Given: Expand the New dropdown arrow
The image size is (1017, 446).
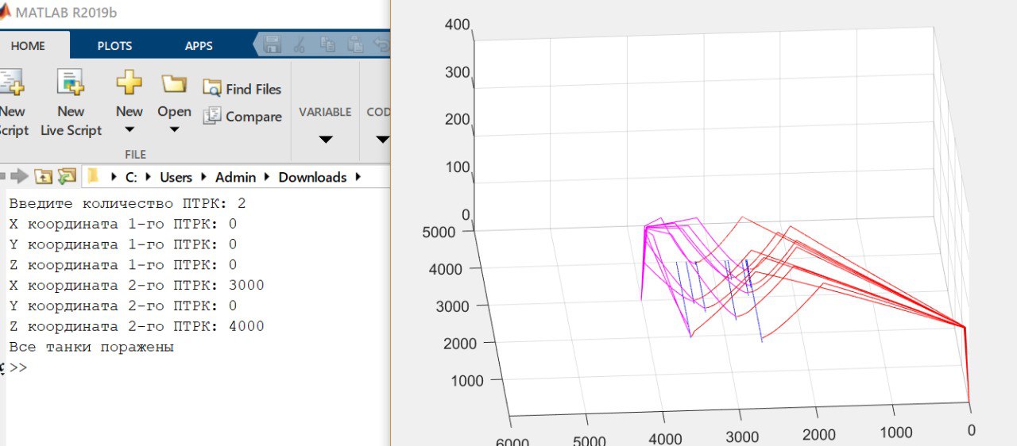Looking at the screenshot, I should [x=129, y=131].
